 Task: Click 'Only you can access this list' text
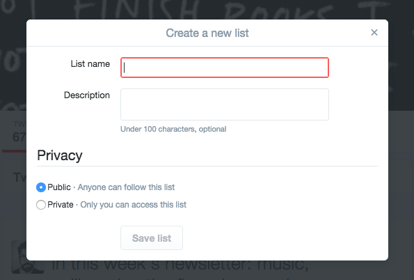[134, 205]
